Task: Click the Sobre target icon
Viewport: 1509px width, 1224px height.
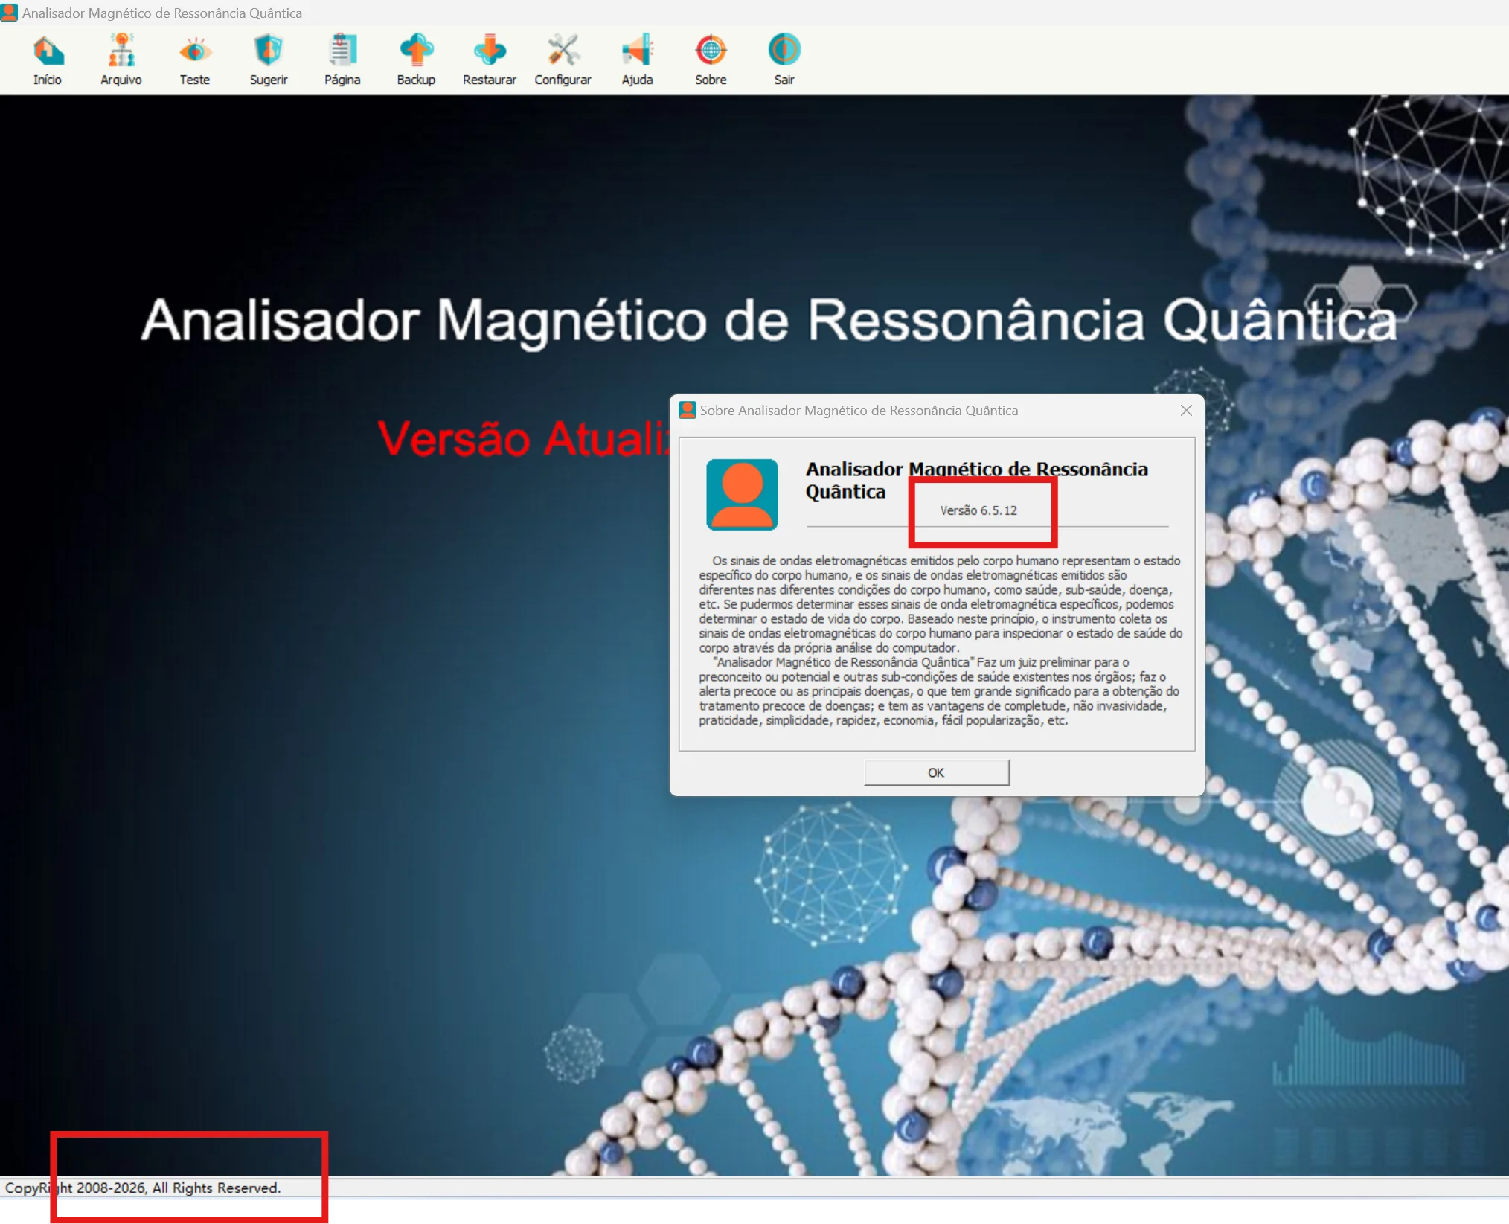Action: pyautogui.click(x=711, y=51)
